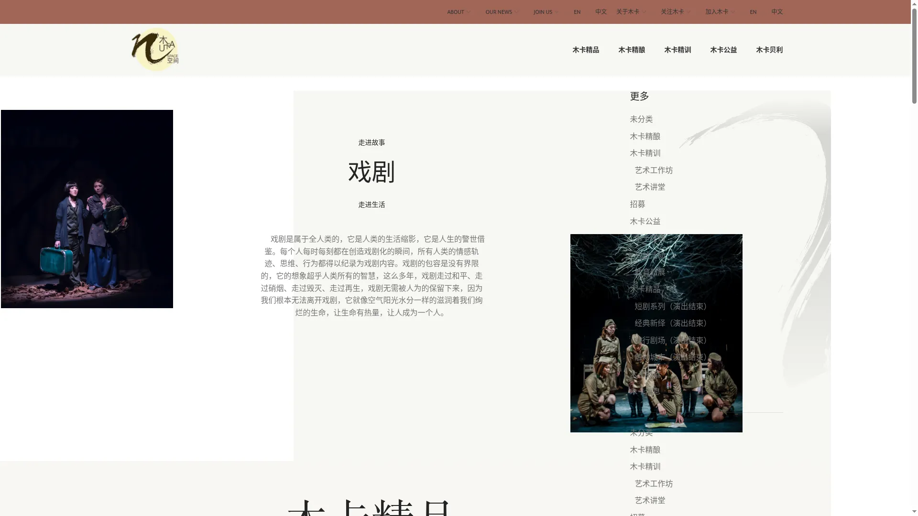
Task: Expand the ABOUT dropdown menu
Action: [x=459, y=12]
